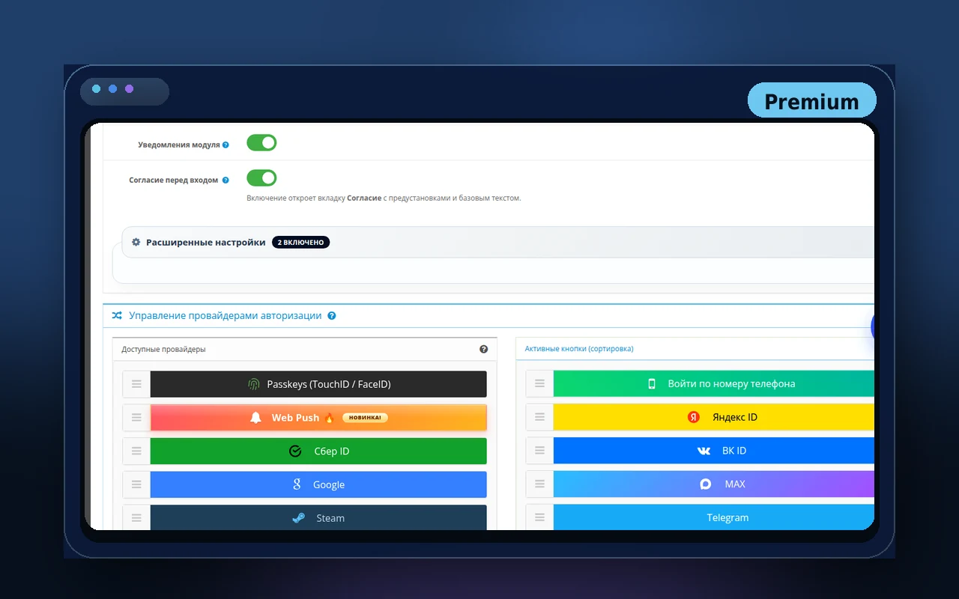The image size is (959, 599).
Task: Click drag handle beside Яндекс ID
Action: click(x=539, y=417)
